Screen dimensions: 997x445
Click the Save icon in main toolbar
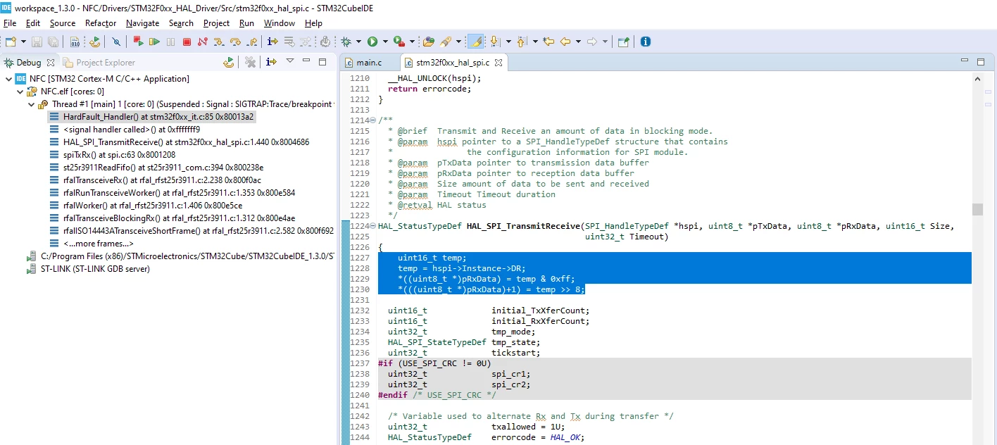(37, 42)
